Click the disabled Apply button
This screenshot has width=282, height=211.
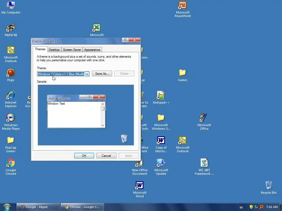129,156
